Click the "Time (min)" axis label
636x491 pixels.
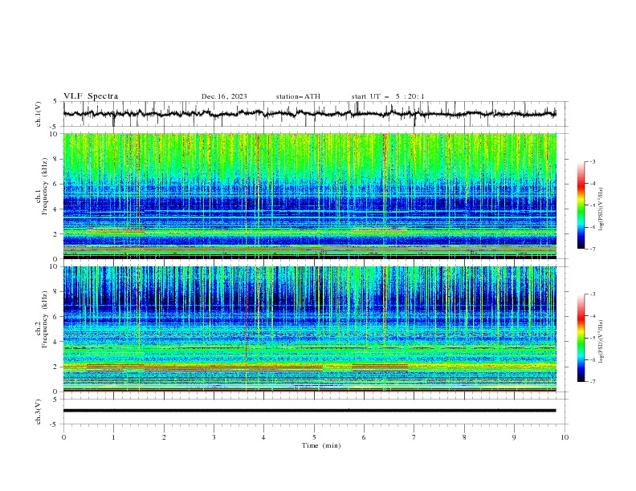click(x=321, y=445)
